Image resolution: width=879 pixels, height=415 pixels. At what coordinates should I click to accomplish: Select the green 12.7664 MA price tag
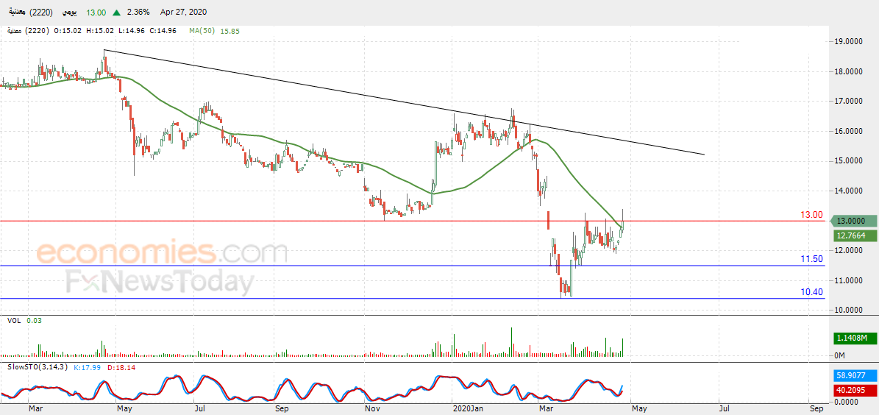(x=853, y=236)
